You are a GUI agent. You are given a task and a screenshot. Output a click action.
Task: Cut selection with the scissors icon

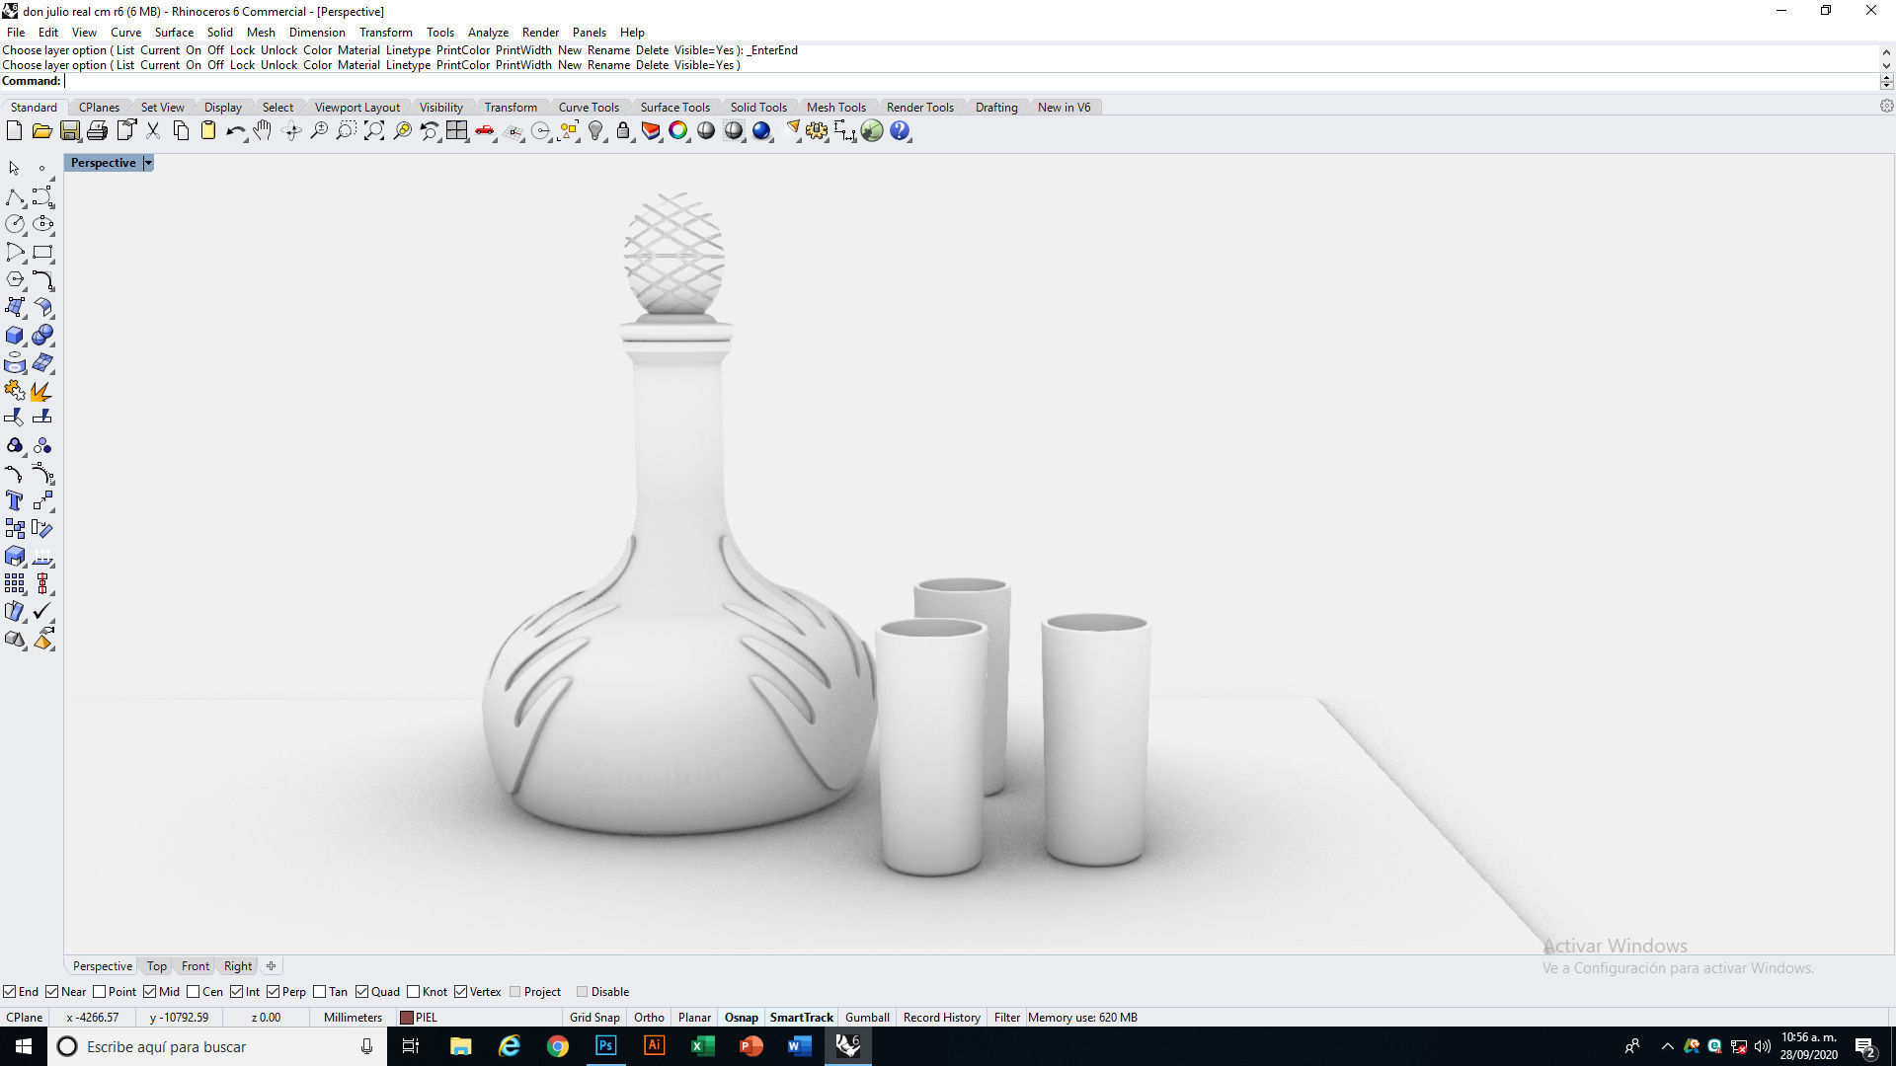(153, 130)
